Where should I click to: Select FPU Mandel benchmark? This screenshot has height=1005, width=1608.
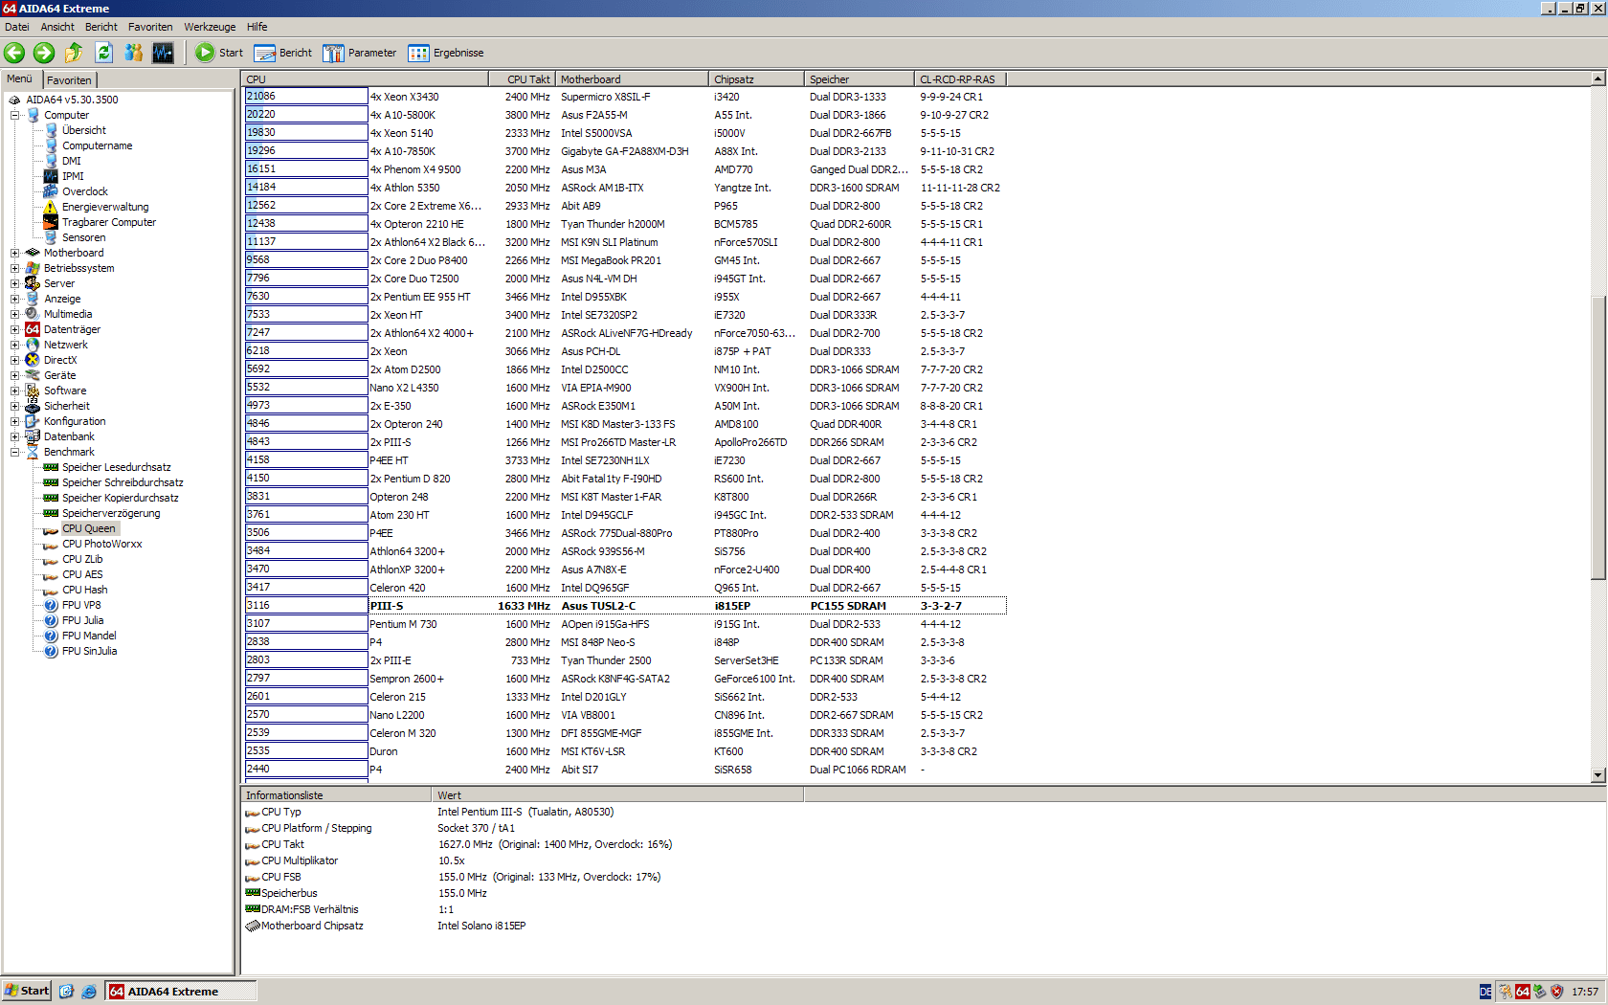click(89, 636)
